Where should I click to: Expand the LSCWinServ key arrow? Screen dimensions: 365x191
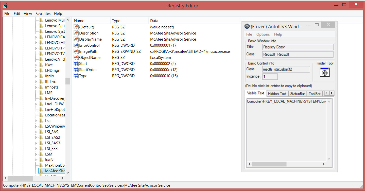36,126
